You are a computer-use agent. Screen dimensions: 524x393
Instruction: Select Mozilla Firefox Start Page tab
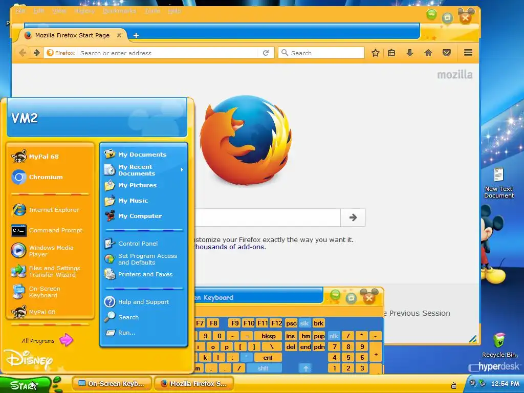[x=72, y=35]
